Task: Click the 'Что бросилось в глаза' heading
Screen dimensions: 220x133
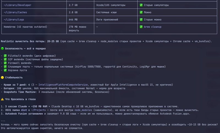Action: 20,99
